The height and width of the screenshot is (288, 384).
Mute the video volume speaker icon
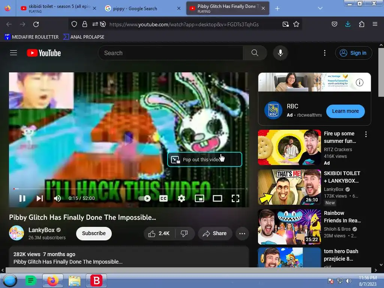(57, 198)
